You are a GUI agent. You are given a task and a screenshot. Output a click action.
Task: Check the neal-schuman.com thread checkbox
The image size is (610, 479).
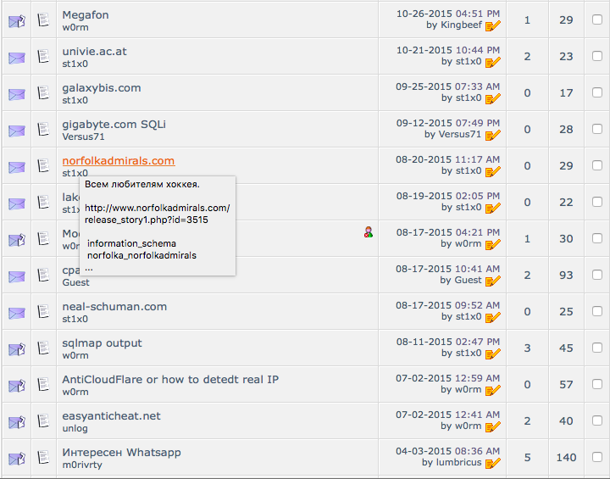coord(597,311)
